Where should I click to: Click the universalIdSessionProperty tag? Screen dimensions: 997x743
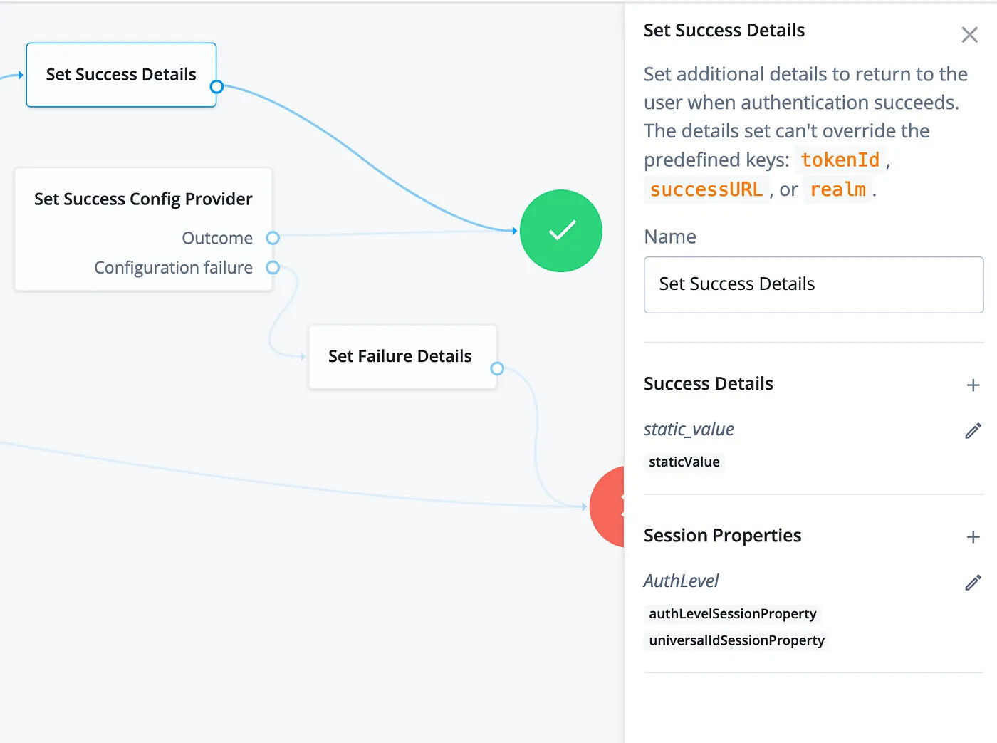tap(736, 640)
